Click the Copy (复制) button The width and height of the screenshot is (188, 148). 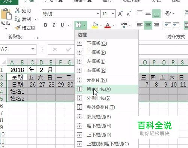[23, 19]
